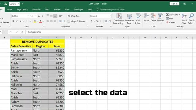The width and height of the screenshot is (196, 110).
Task: Expand Merge & Center dropdown arrow
Action: [87, 21]
